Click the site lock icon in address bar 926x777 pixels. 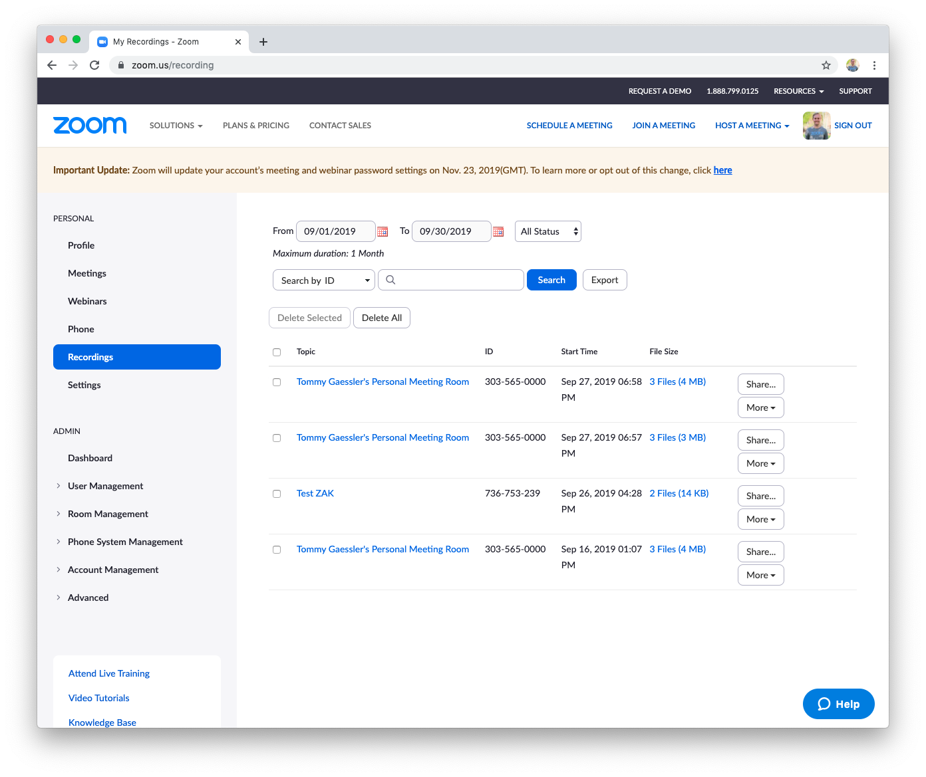[121, 65]
